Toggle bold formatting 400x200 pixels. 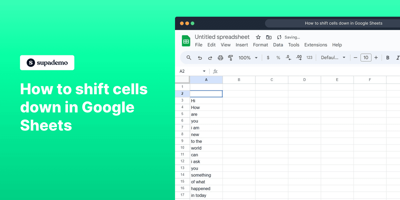pos(388,57)
